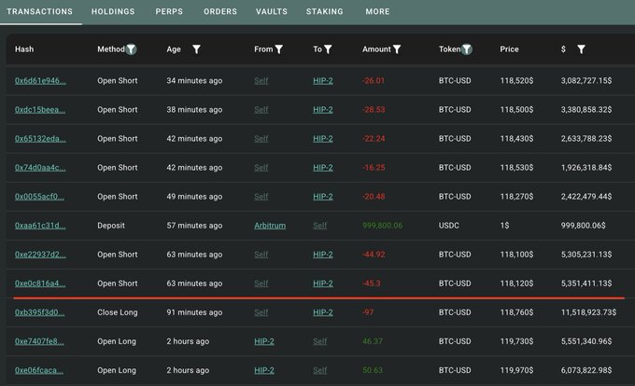Switch to the Holdings tab
Image resolution: width=635 pixels, height=386 pixels.
pos(113,12)
